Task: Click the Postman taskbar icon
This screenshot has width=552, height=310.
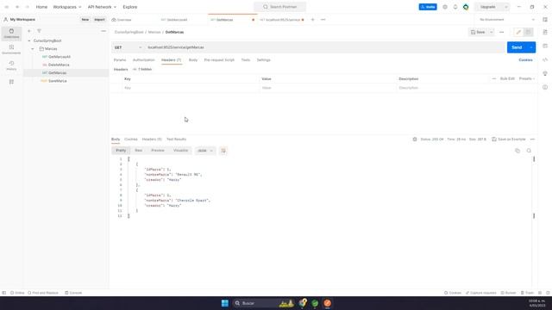Action: [x=327, y=303]
